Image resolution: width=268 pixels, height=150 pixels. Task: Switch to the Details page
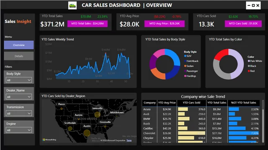19,56
